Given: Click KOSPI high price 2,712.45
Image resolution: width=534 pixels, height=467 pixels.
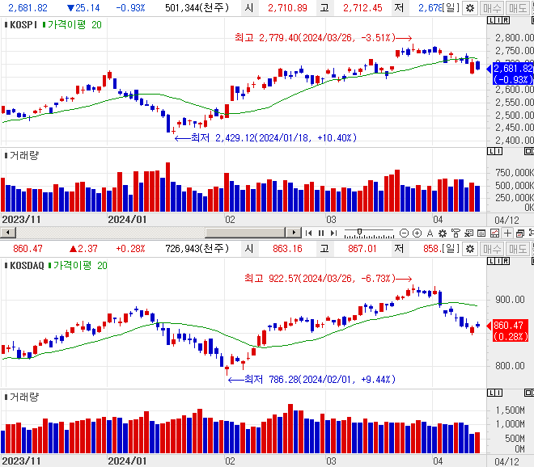Looking at the screenshot, I should coord(362,8).
